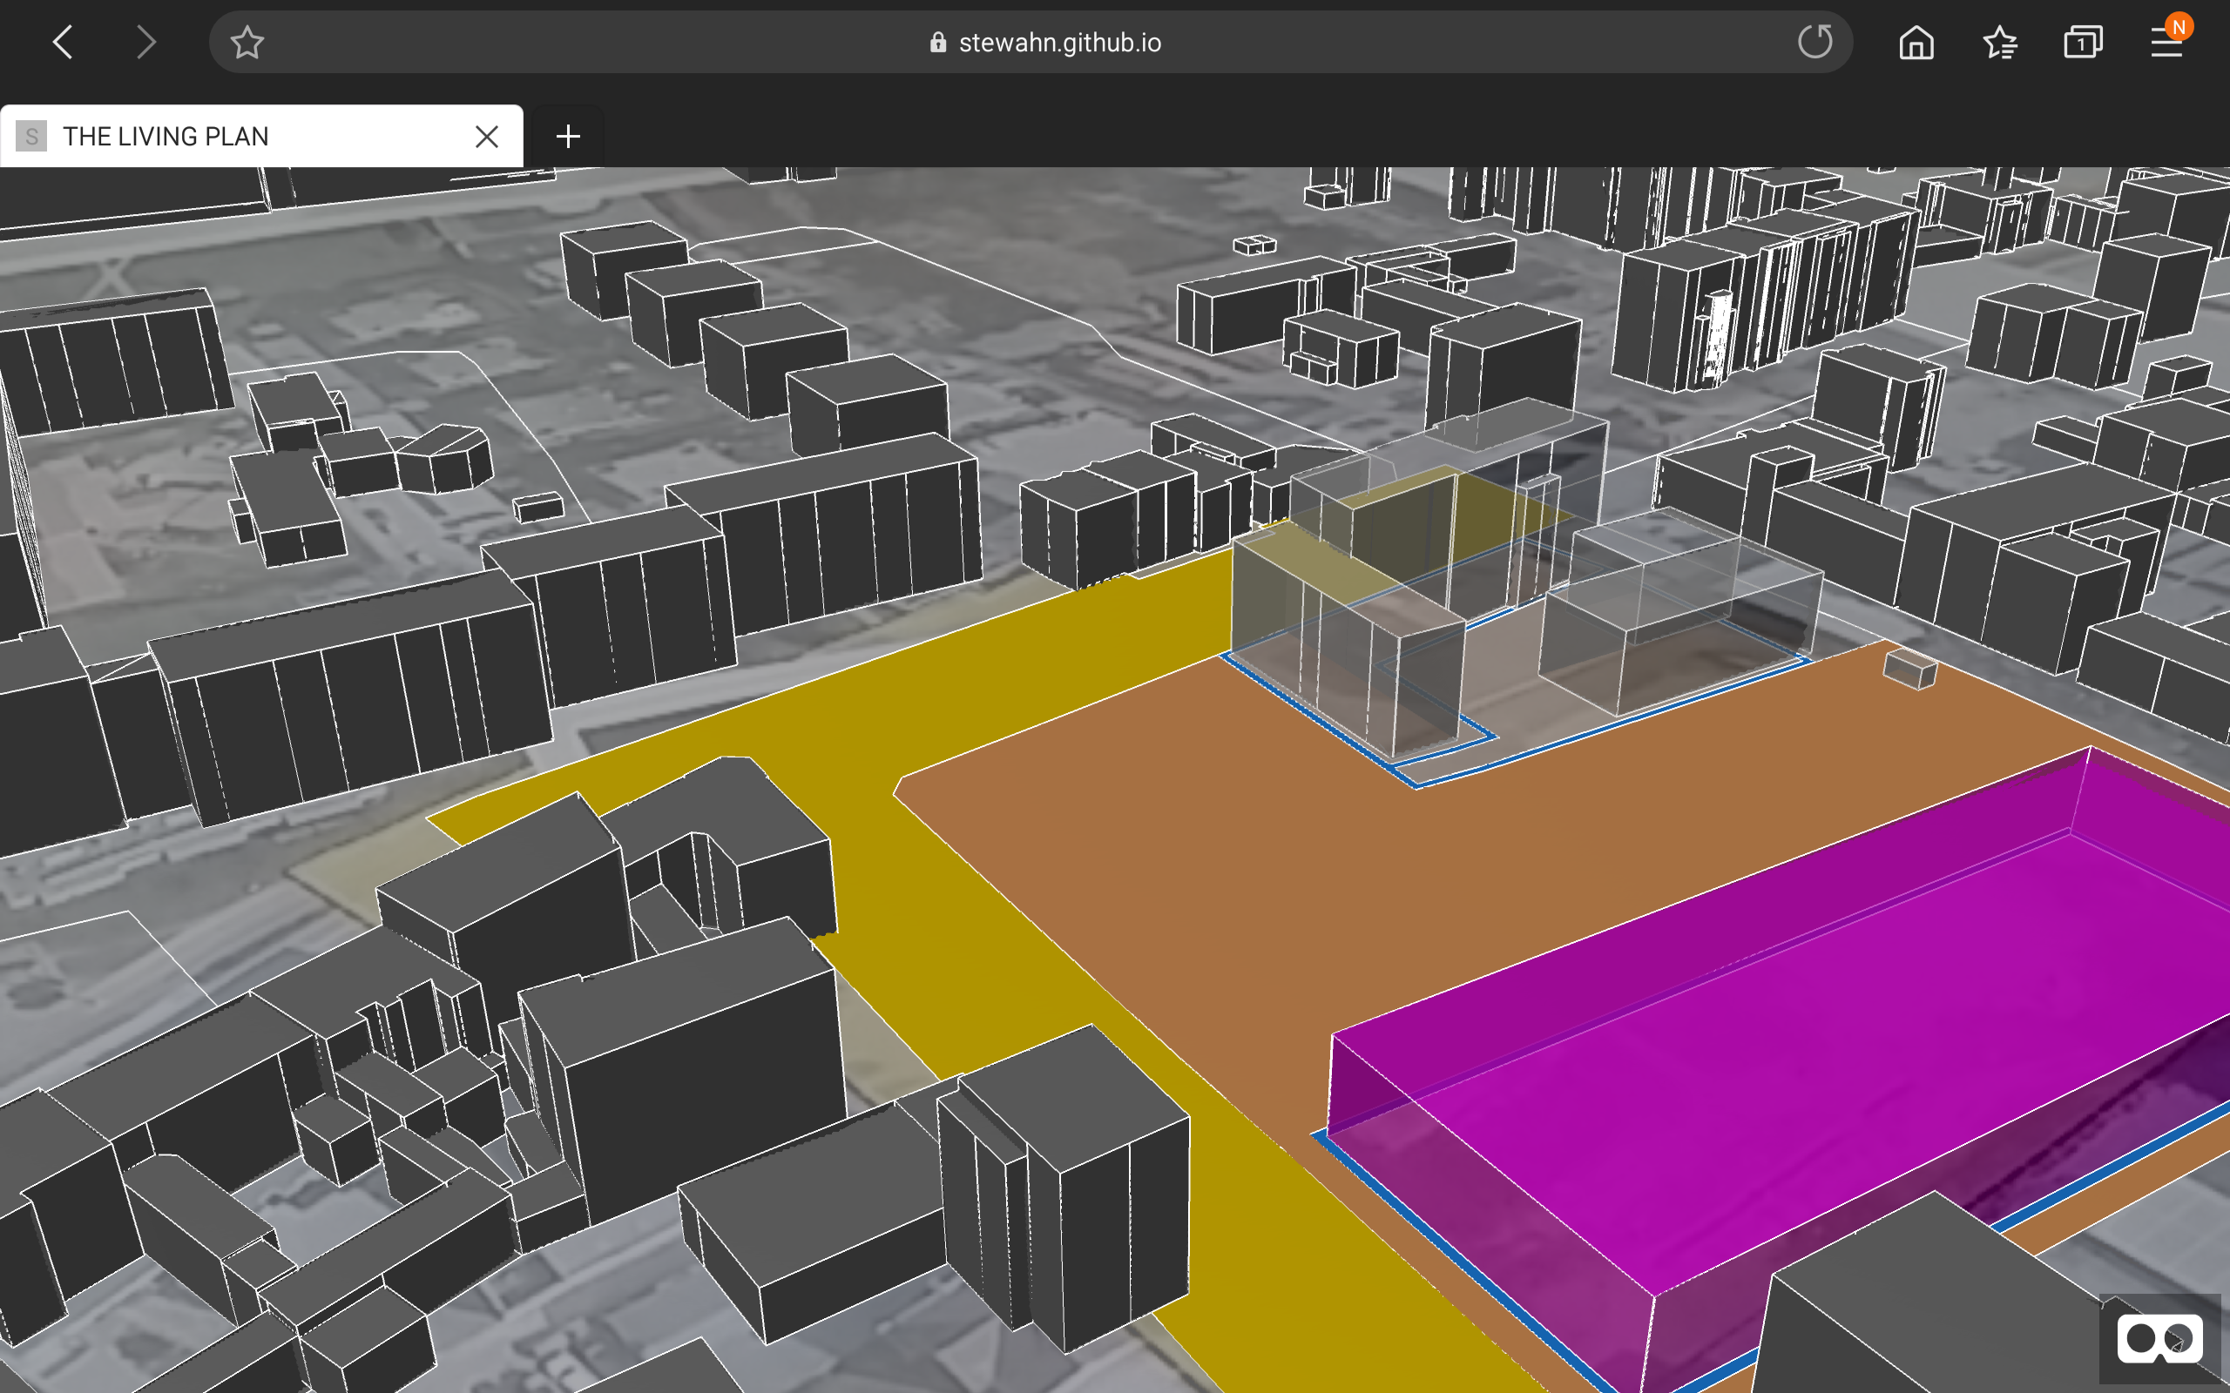Reload the page with the refresh icon
The image size is (2230, 1393).
click(1814, 43)
